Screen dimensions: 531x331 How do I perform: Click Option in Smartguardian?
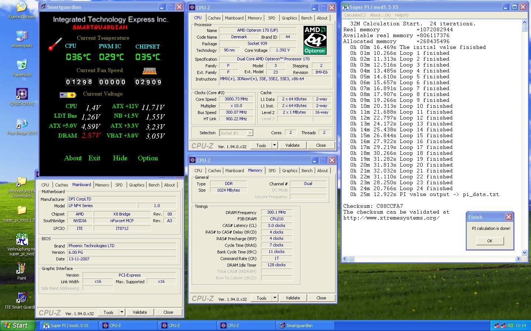(x=147, y=158)
